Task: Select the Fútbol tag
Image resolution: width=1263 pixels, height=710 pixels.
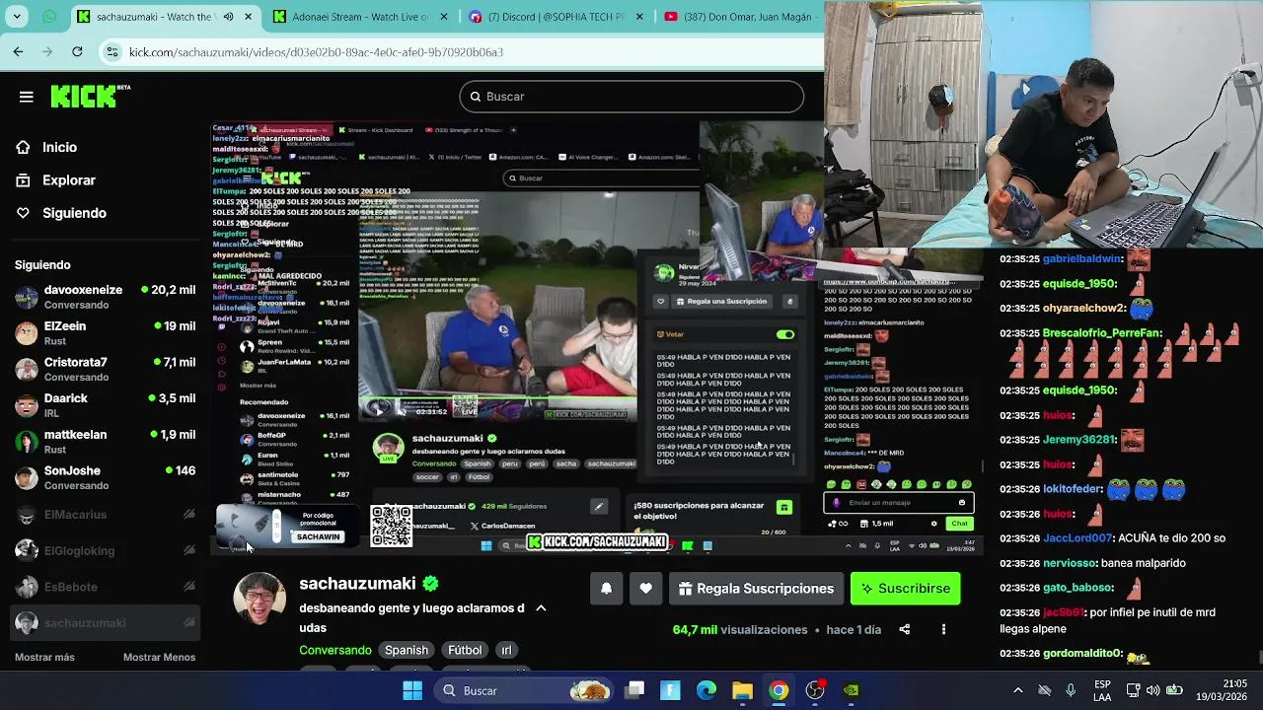Action: (465, 650)
